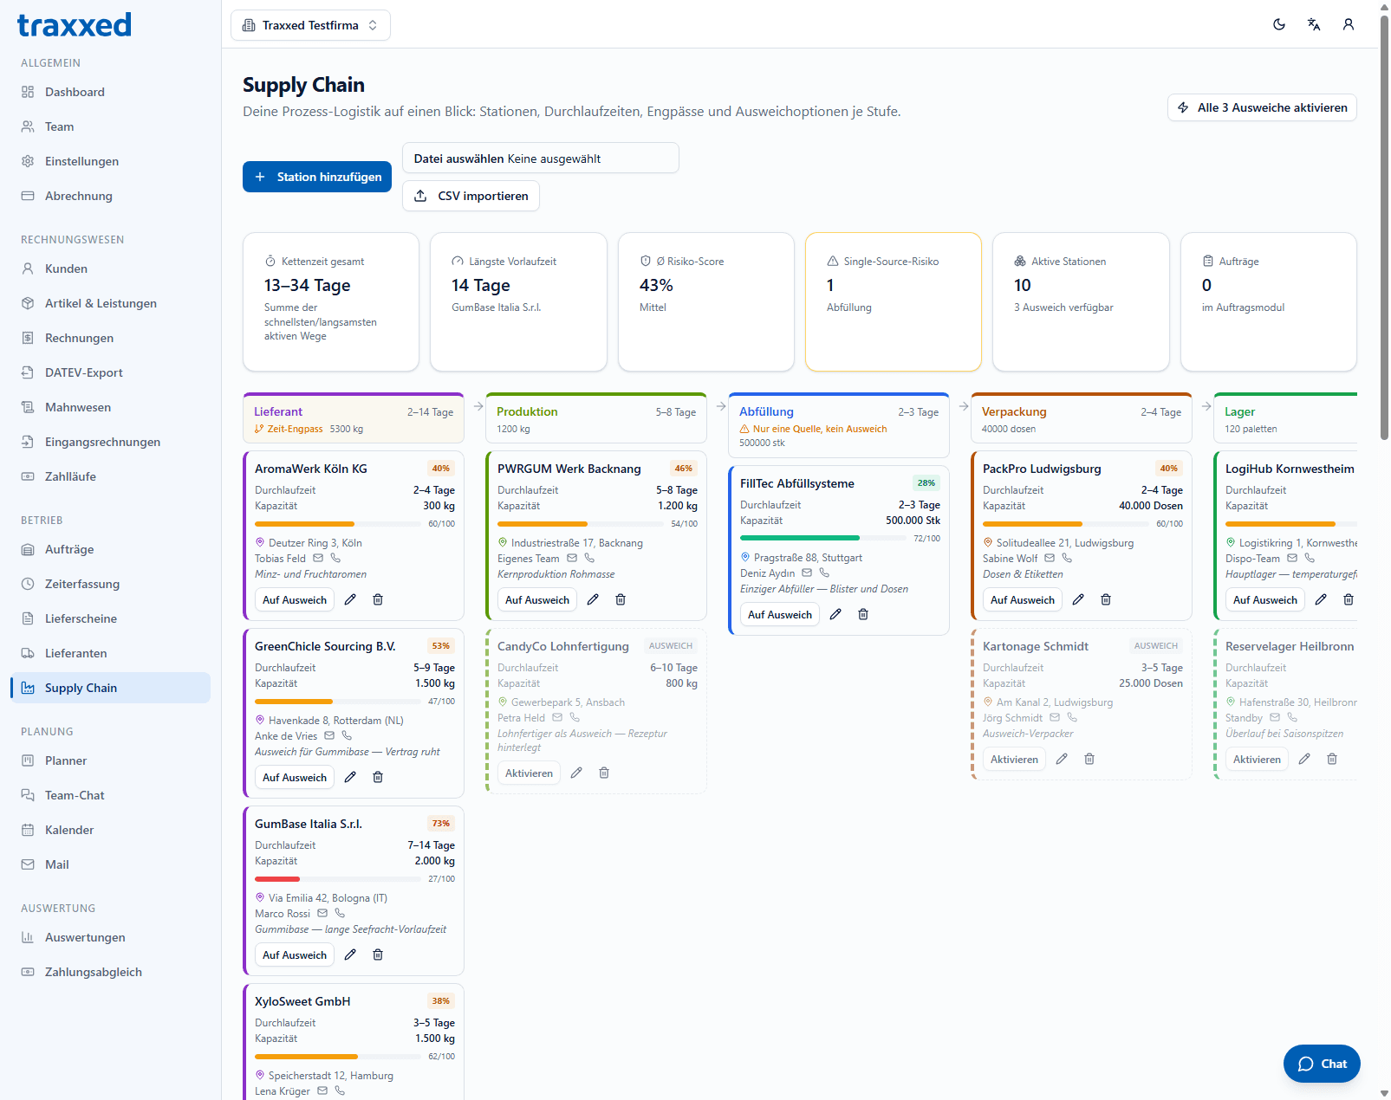Delete Reservelager Heilbronn station

pos(1332,759)
